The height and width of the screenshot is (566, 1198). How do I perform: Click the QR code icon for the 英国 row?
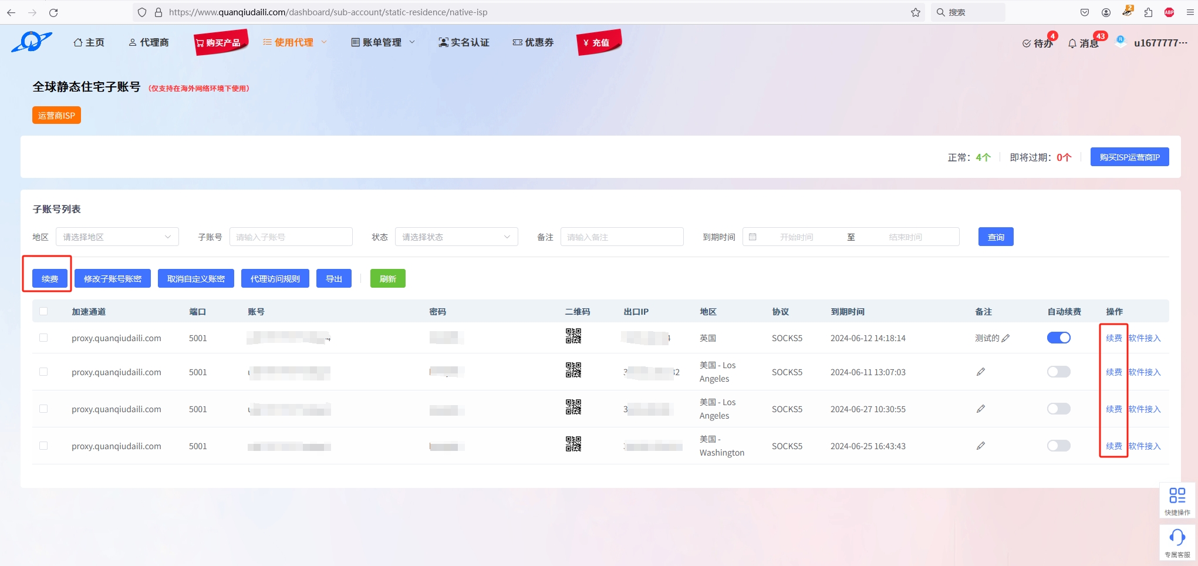573,336
